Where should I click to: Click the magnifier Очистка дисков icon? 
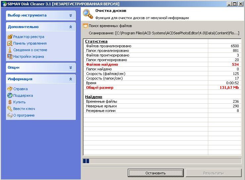[x=88, y=14]
